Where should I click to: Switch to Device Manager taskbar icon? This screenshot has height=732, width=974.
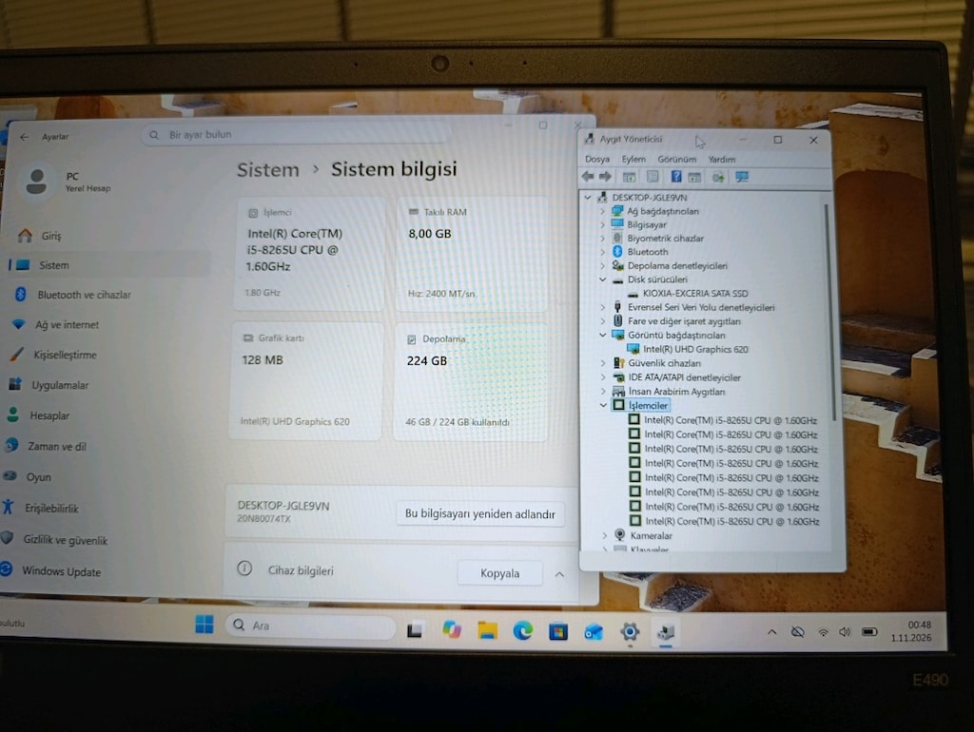(x=666, y=633)
